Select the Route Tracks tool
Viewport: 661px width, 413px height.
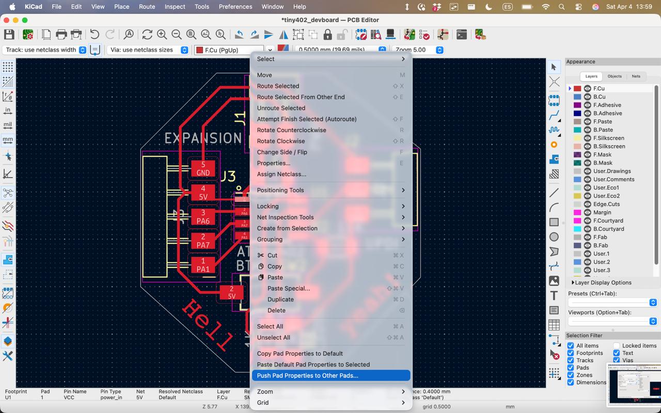click(554, 114)
